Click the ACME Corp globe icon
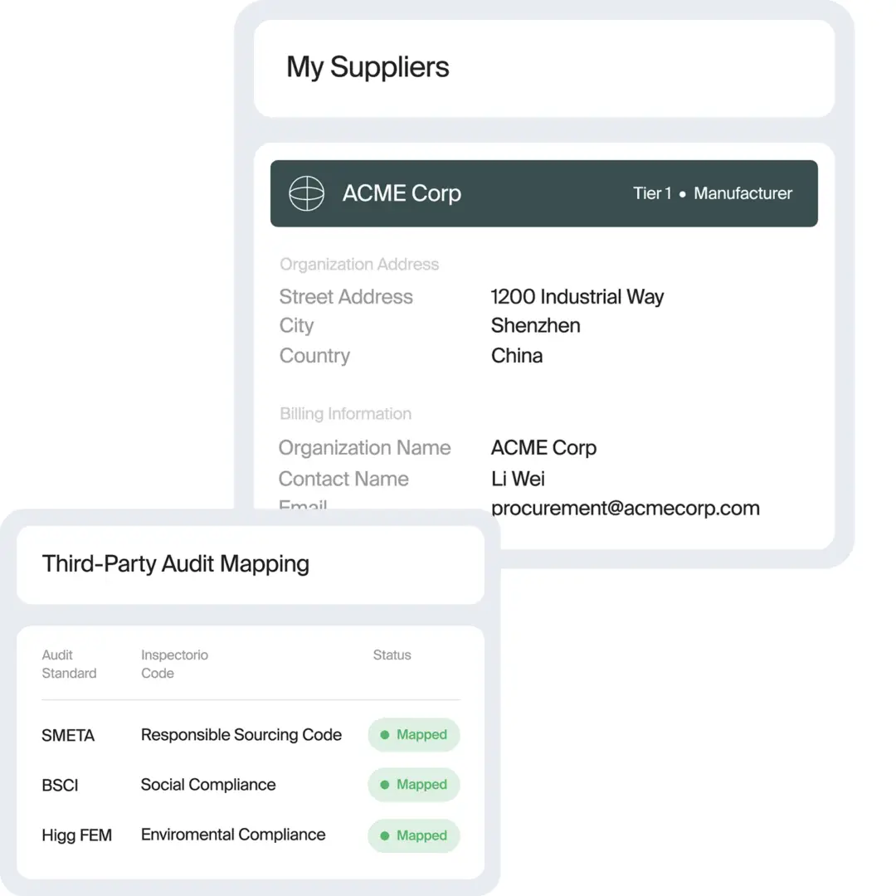This screenshot has width=896, height=896. 306,193
